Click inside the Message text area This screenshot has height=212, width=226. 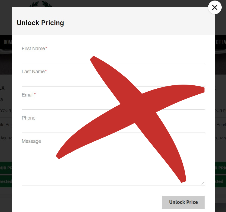[113, 165]
